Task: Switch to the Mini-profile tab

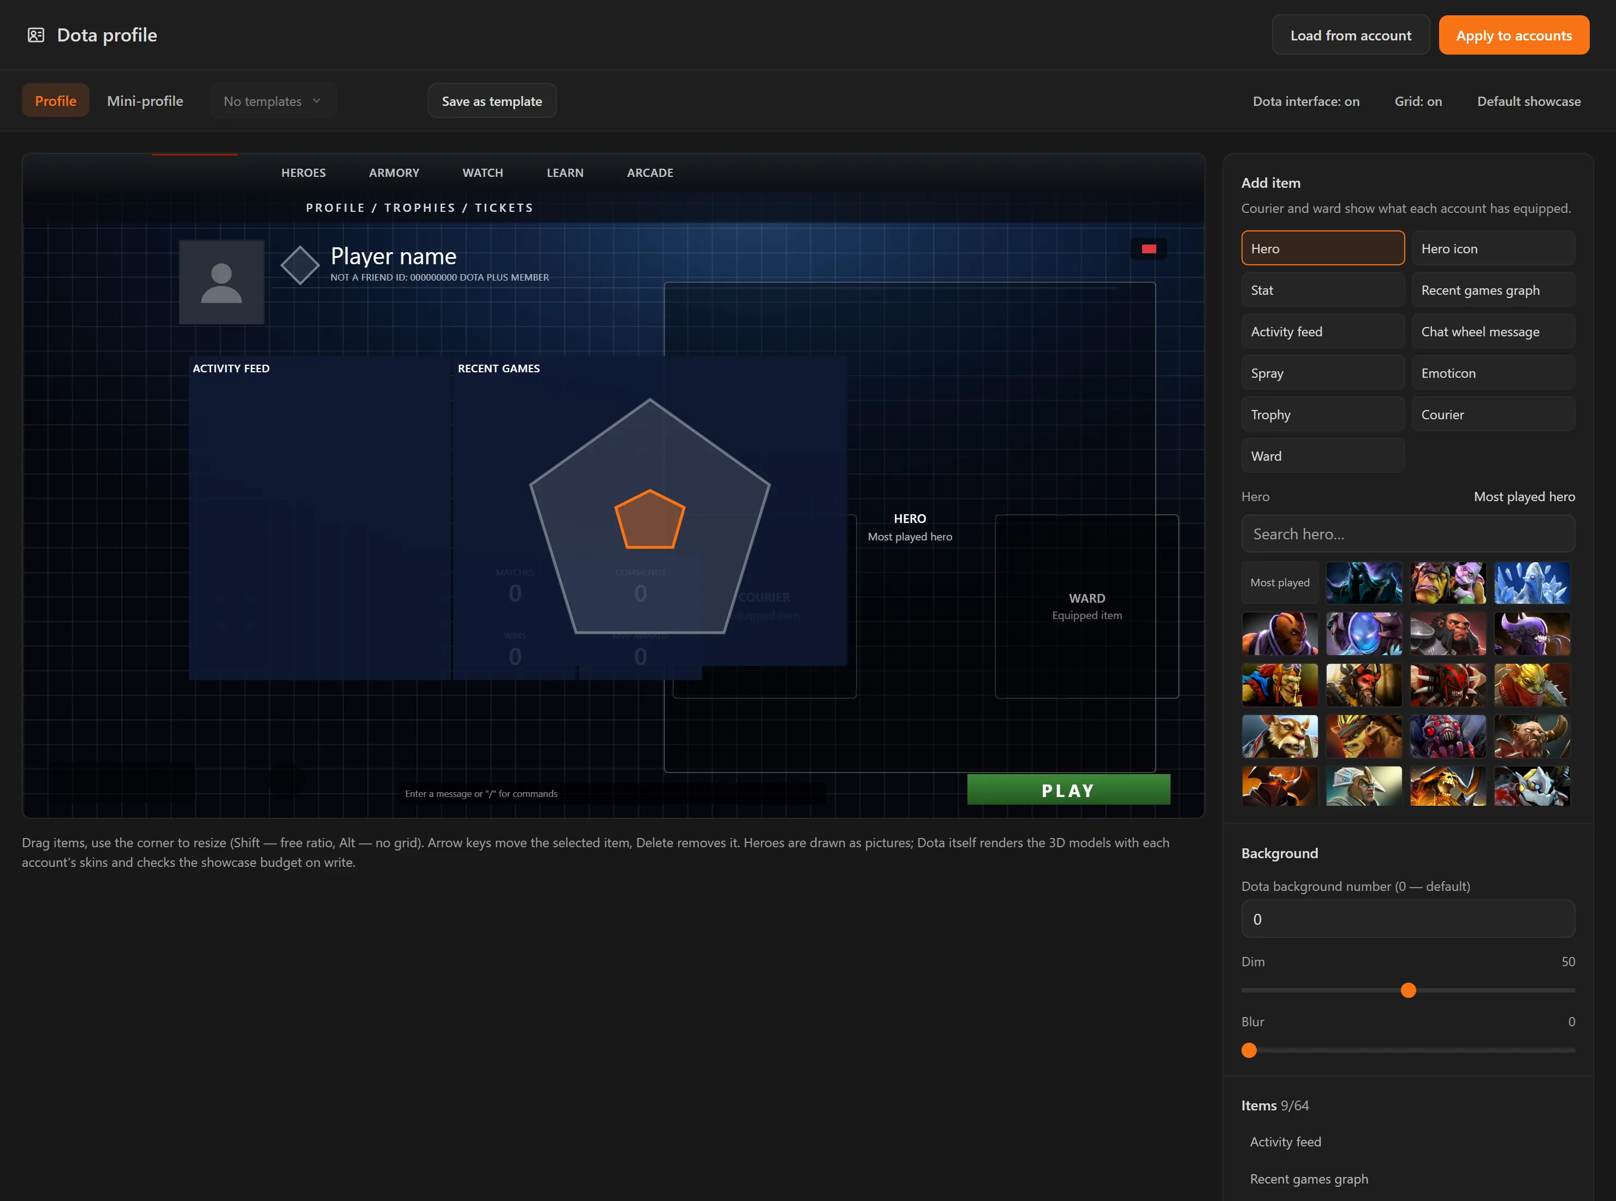Action: point(145,101)
